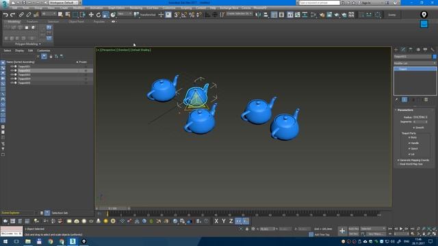Collapse the Parameters rollout
Image resolution: width=438 pixels, height=246 pixels.
[x=405, y=110]
